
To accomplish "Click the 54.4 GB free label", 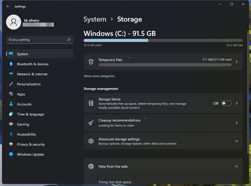I will pos(234,45).
